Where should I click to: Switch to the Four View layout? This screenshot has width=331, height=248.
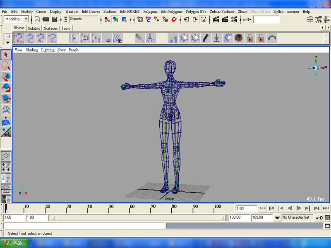click(x=6, y=167)
